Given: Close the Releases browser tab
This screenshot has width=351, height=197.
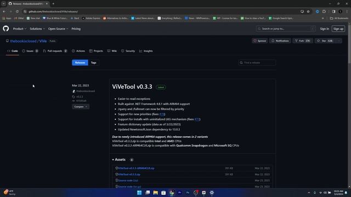Looking at the screenshot, I should [47, 4].
